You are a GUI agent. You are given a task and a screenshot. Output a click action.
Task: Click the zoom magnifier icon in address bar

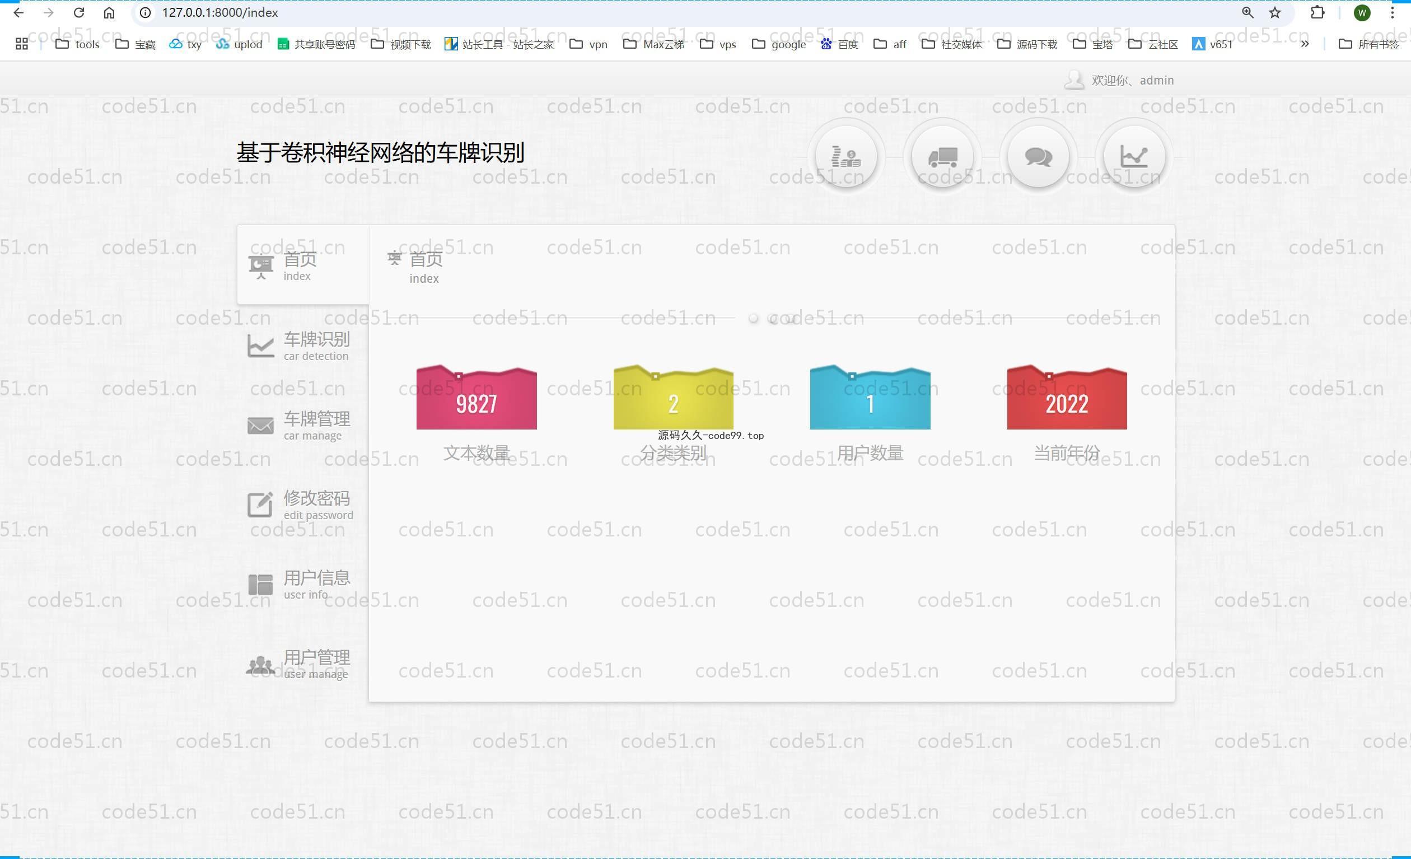1248,12
